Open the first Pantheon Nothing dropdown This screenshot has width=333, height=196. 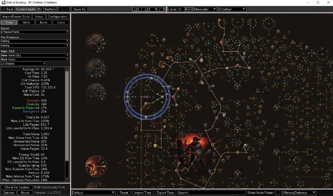point(35,41)
